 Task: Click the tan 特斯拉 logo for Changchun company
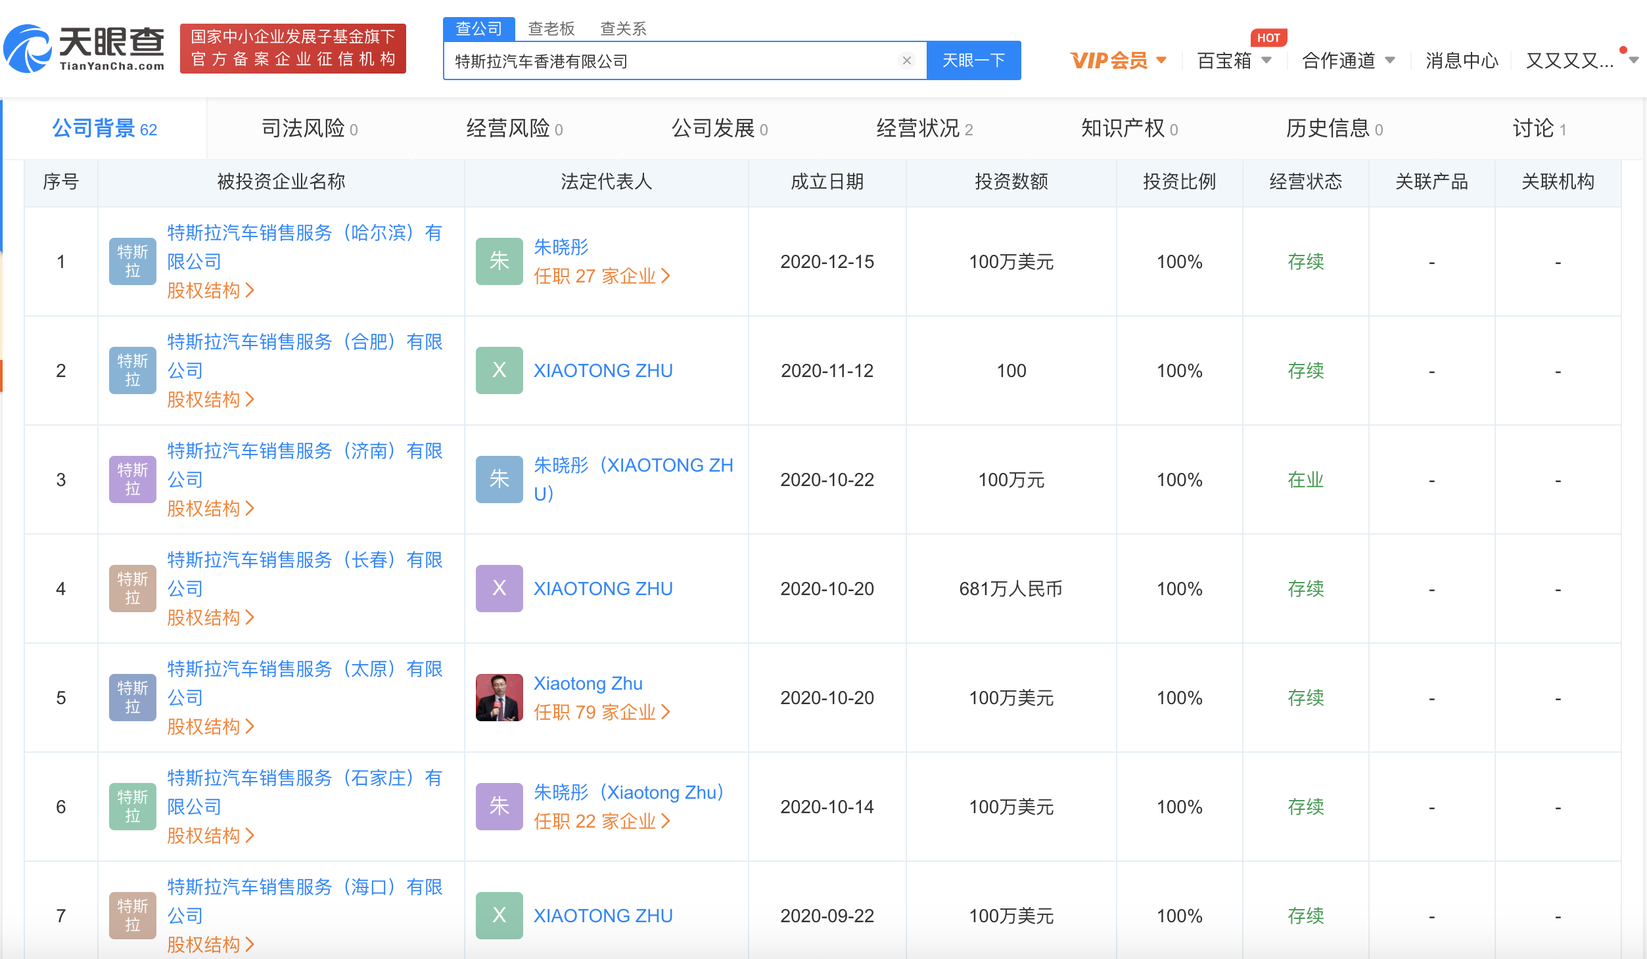tap(132, 589)
